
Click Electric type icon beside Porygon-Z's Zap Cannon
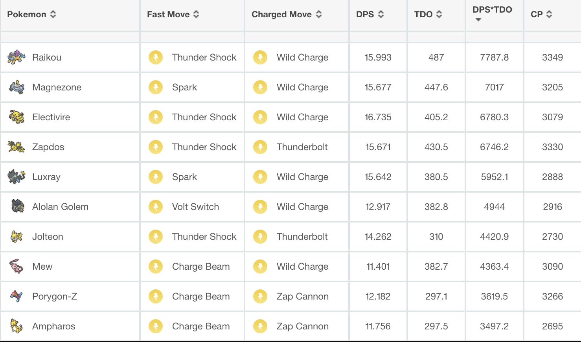click(x=260, y=296)
